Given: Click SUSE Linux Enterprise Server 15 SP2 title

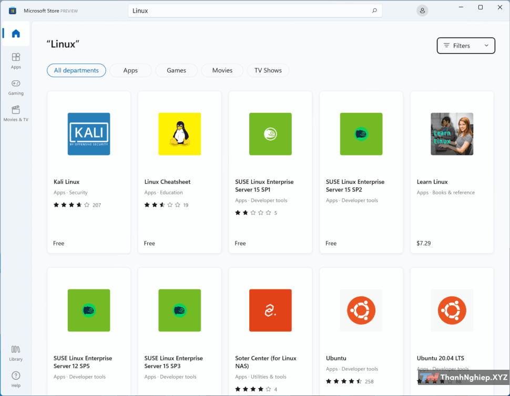Looking at the screenshot, I should click(x=355, y=186).
